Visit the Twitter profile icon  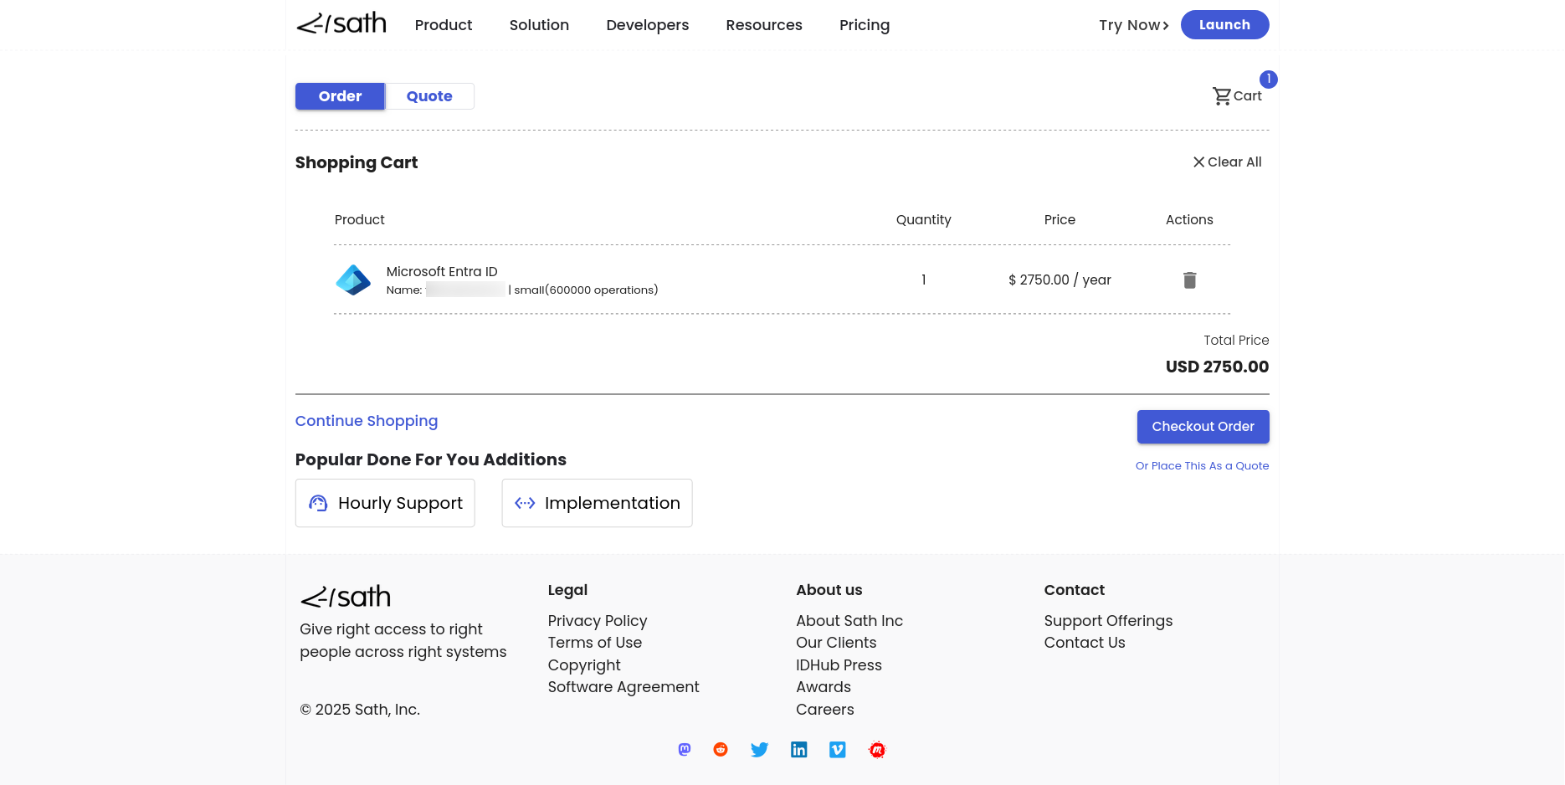coord(759,750)
